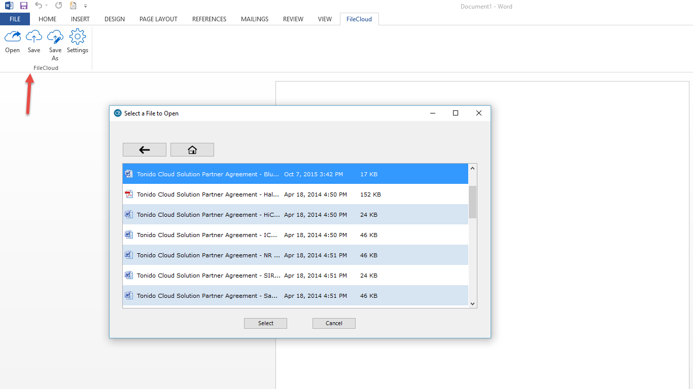Click the home folder button in the dialog
Screen dimensions: 693x389
192,150
